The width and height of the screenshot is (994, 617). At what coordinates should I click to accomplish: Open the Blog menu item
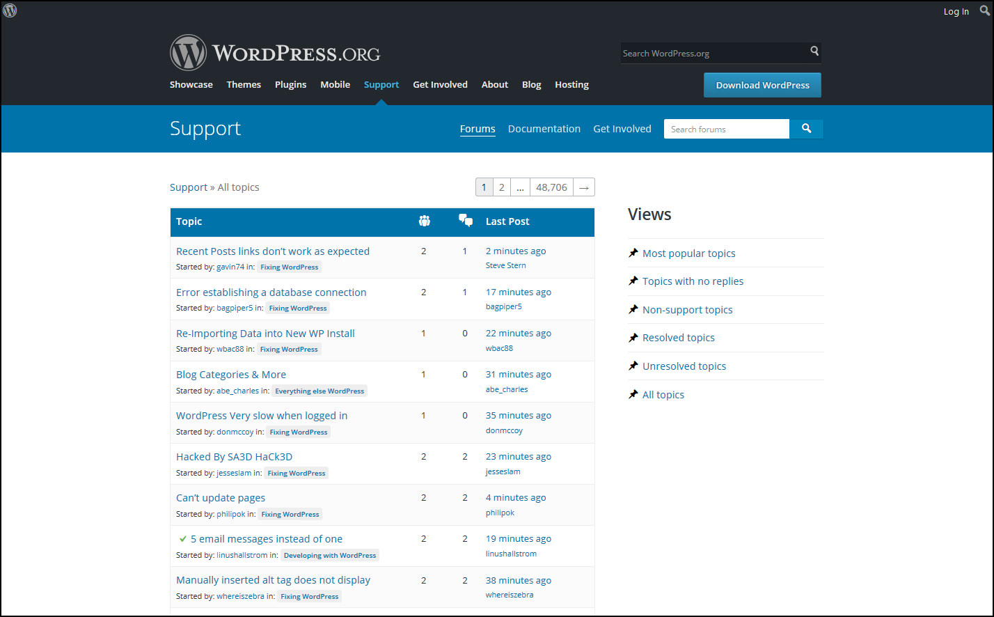click(x=531, y=85)
